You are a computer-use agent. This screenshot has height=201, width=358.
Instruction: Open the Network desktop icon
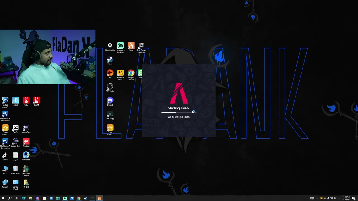[x=5, y=183]
